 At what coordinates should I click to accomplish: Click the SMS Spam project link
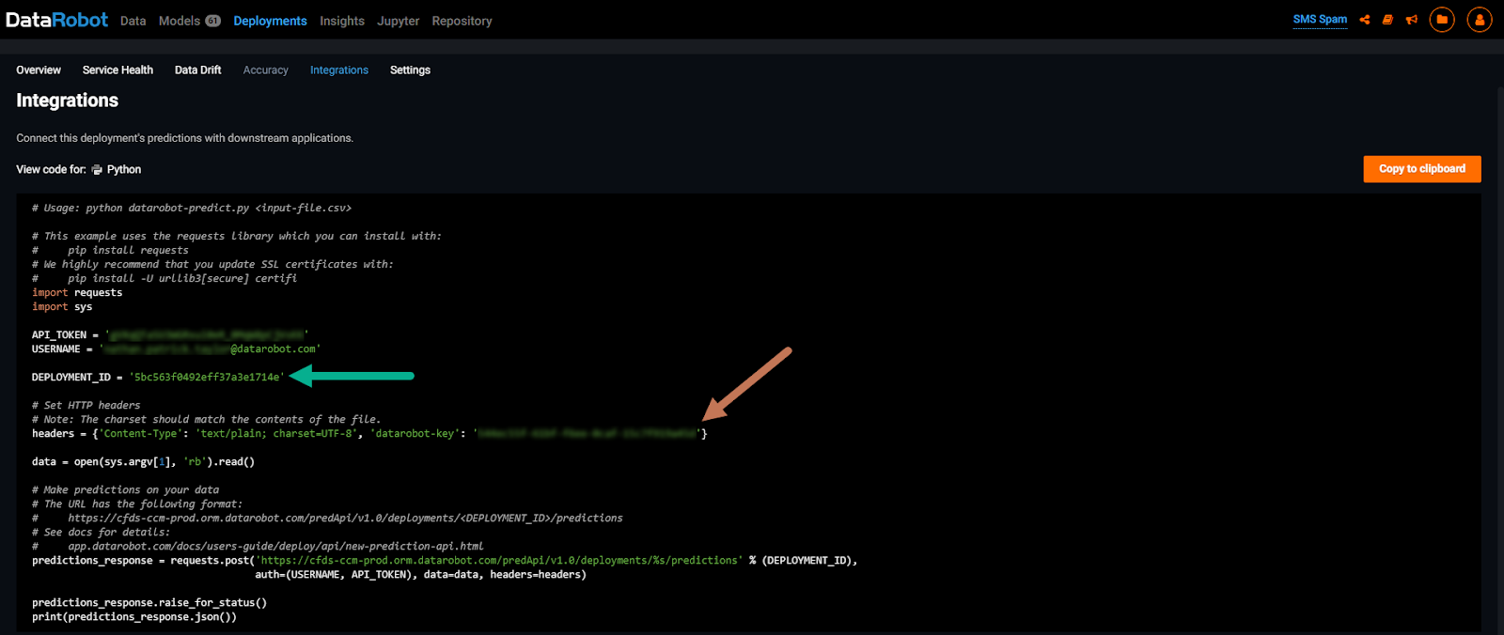coord(1320,20)
